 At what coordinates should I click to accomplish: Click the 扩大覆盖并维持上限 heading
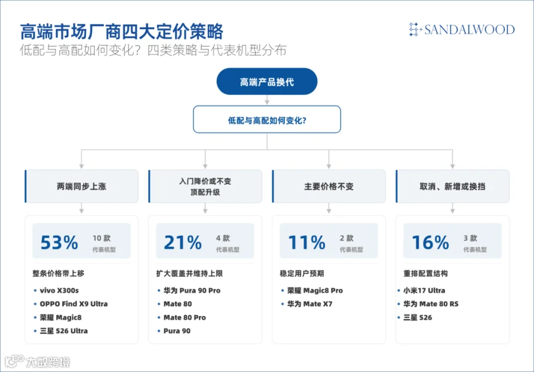pyautogui.click(x=189, y=273)
